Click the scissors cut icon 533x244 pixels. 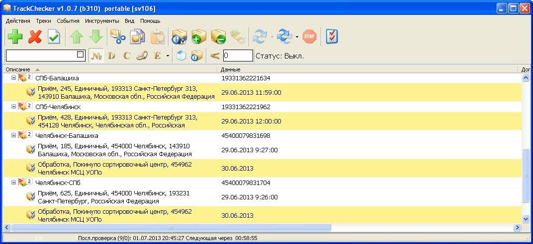pos(118,37)
